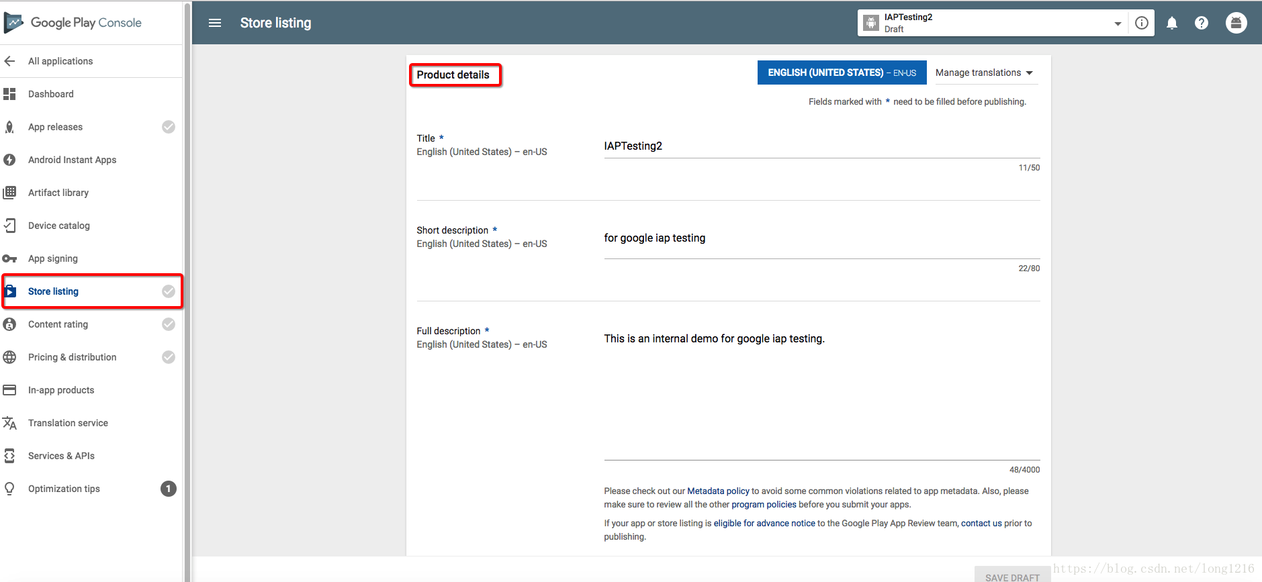Expand the IAPTesting2 app selector dropdown
This screenshot has height=582, width=1262.
(1118, 23)
